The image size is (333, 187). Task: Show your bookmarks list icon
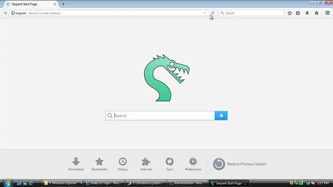(x=298, y=13)
